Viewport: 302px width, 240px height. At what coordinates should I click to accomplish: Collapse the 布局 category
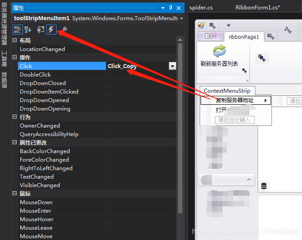point(14,40)
